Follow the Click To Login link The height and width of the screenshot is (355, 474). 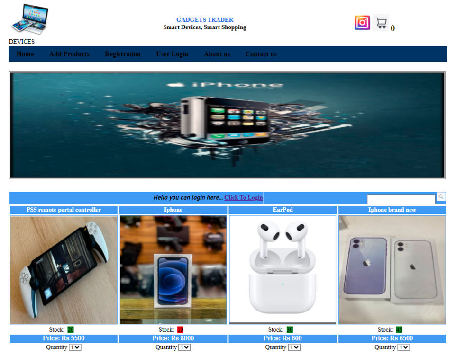(243, 198)
